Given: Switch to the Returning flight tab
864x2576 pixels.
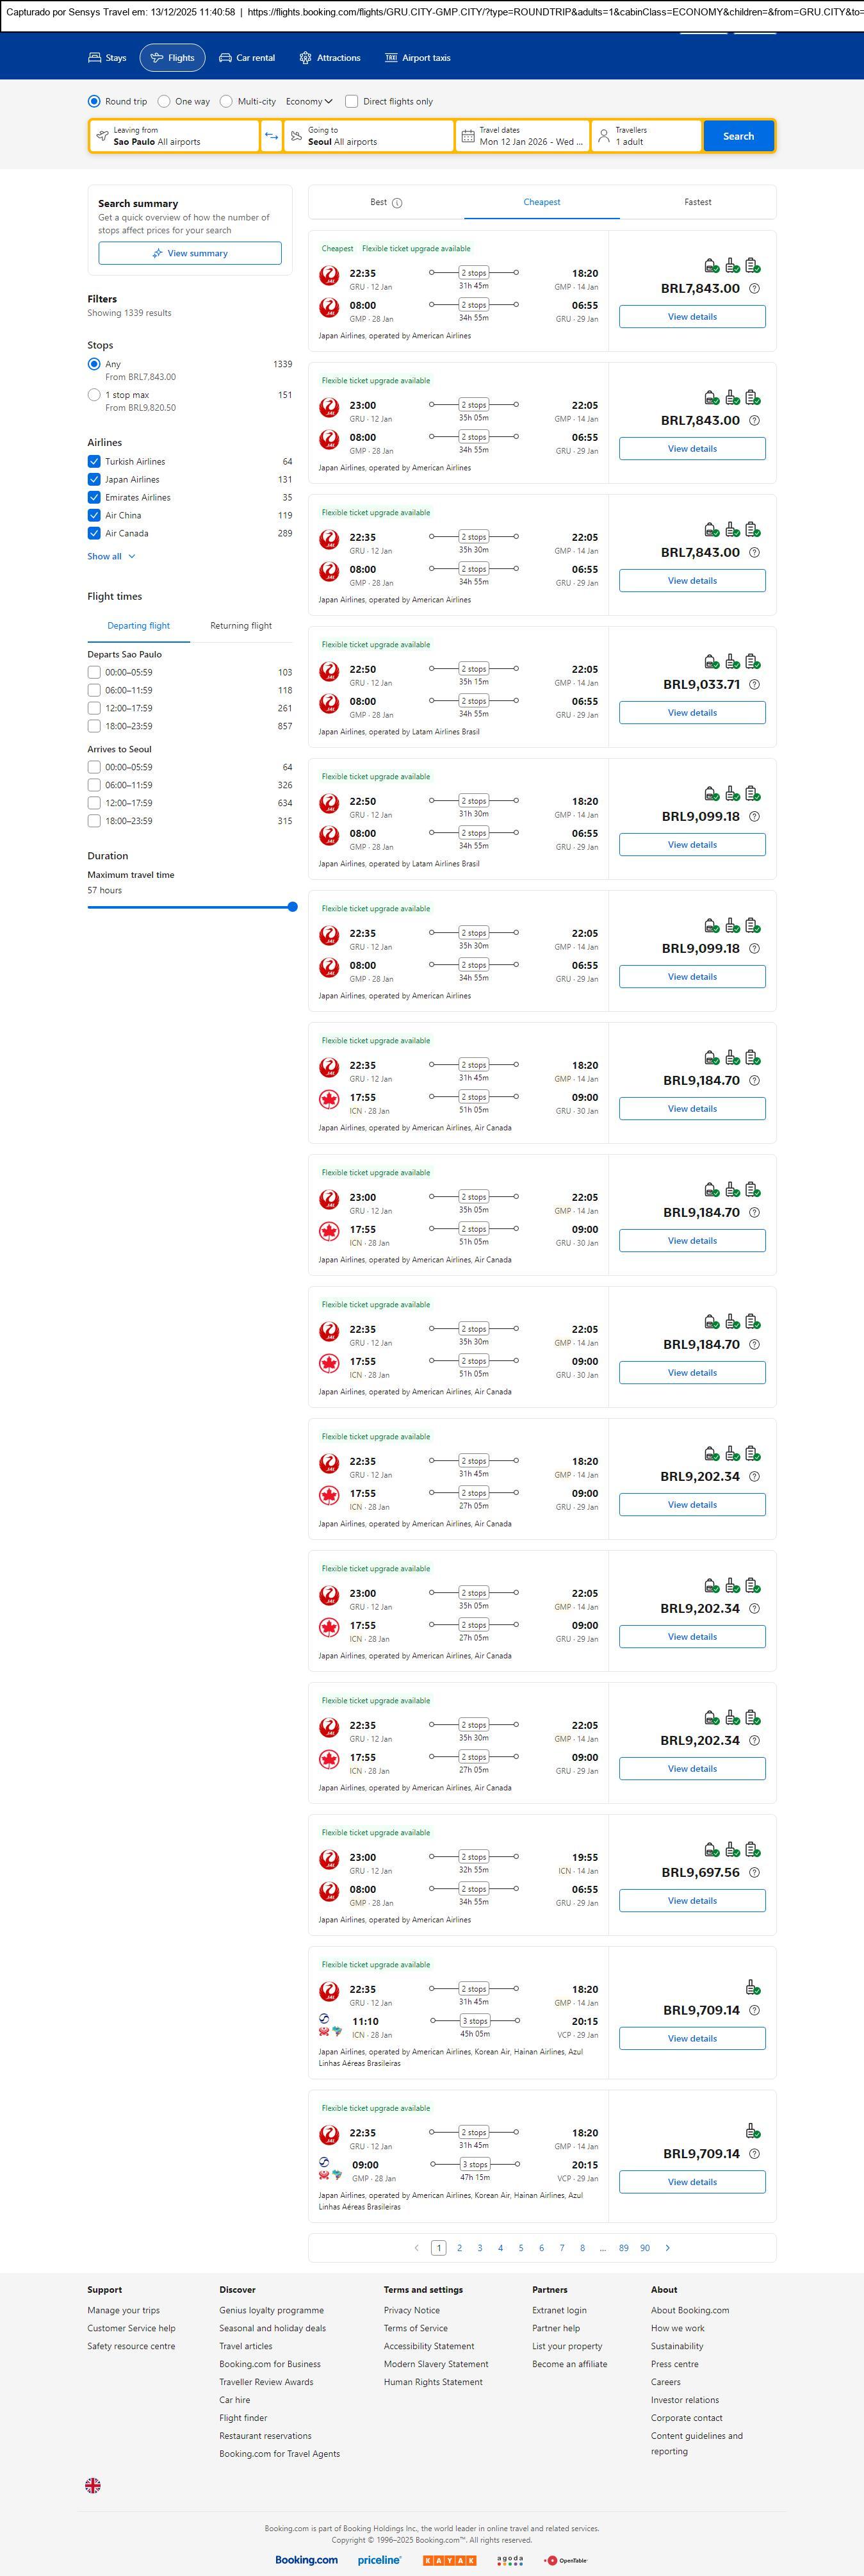Looking at the screenshot, I should click(x=240, y=626).
